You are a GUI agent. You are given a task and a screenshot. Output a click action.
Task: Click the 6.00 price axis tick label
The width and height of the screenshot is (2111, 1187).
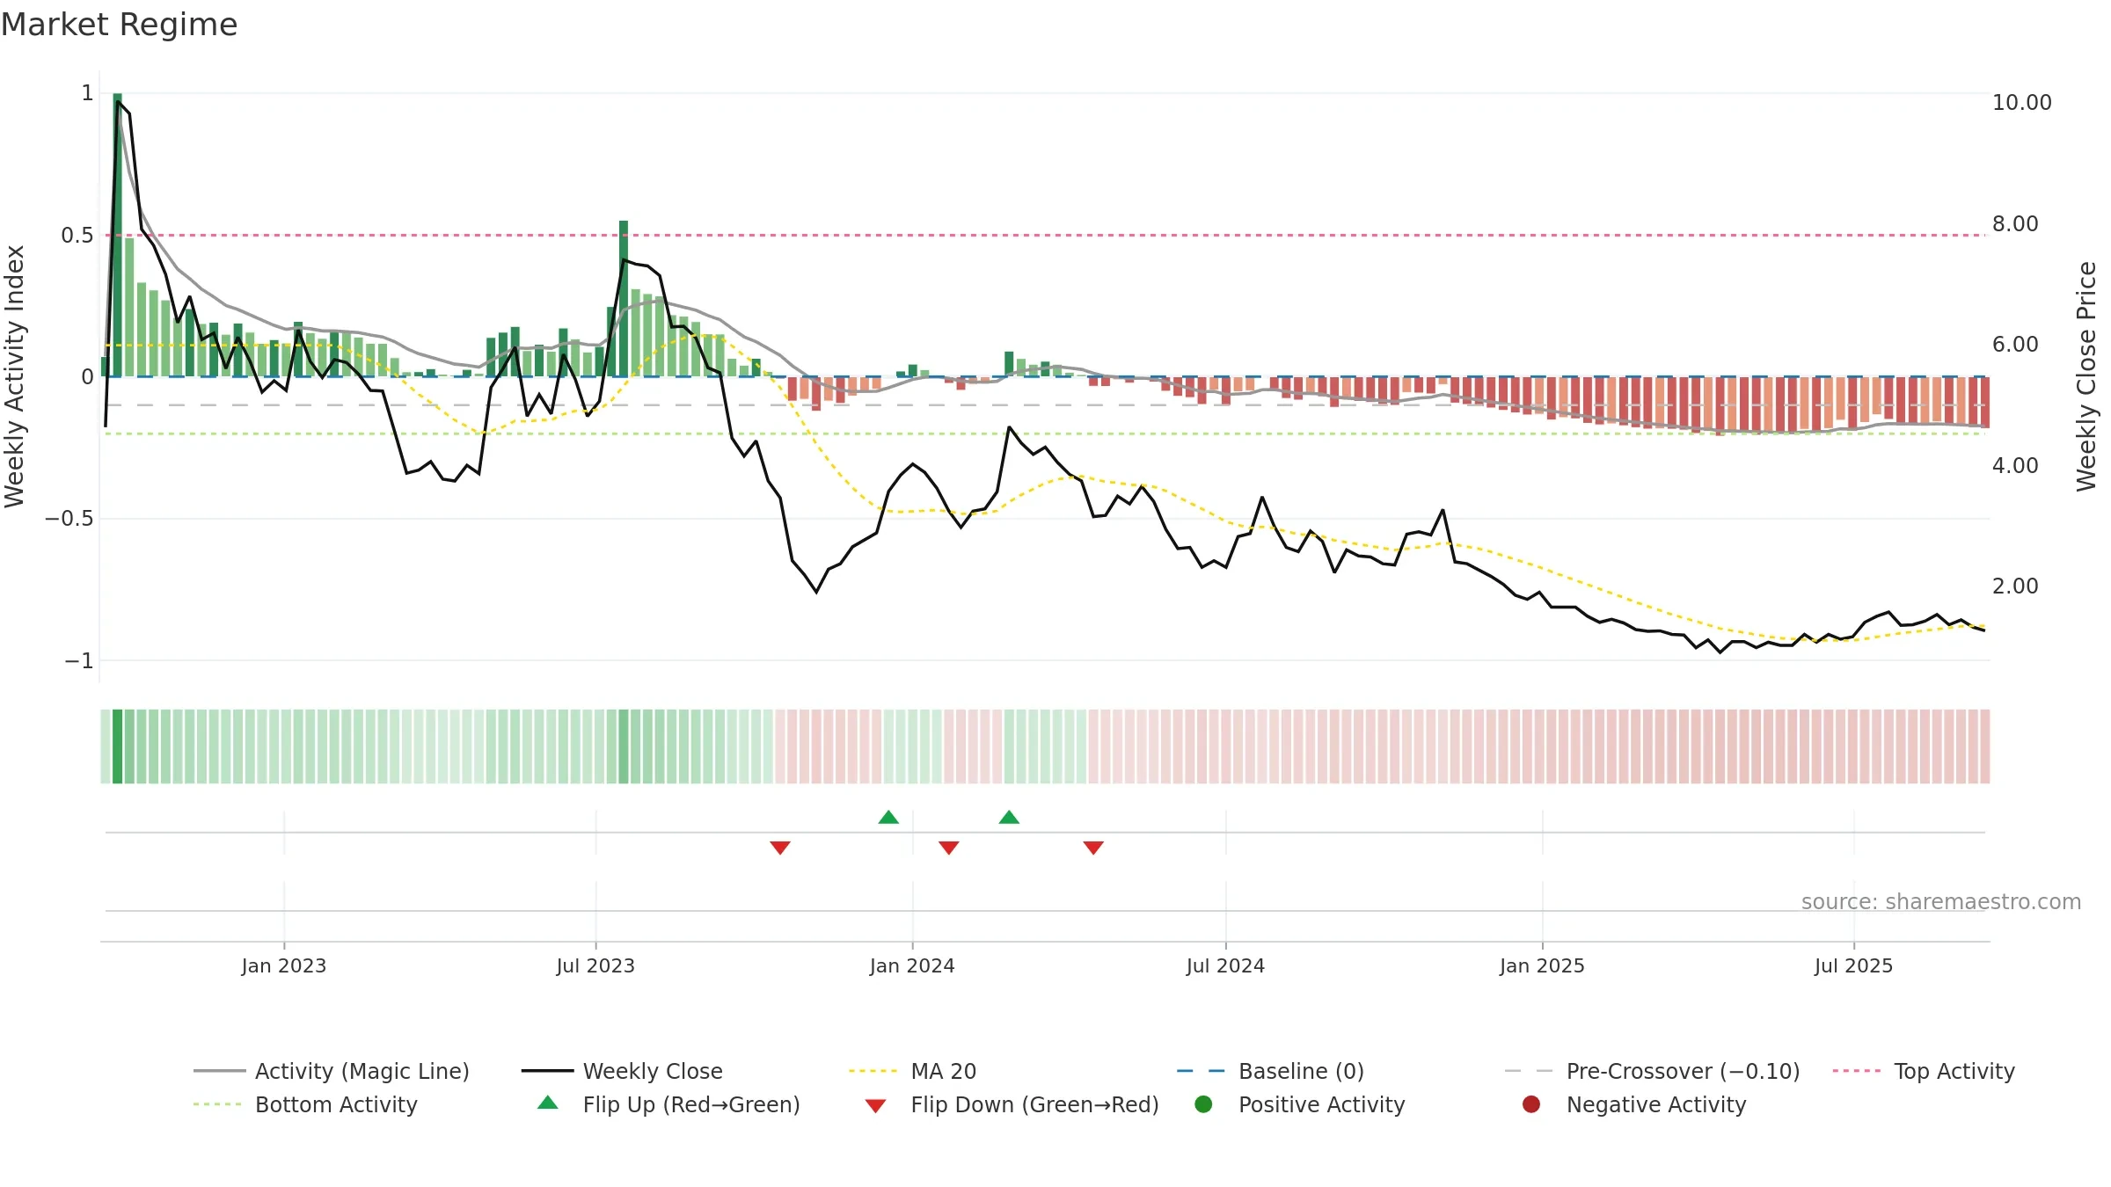click(x=2015, y=344)
